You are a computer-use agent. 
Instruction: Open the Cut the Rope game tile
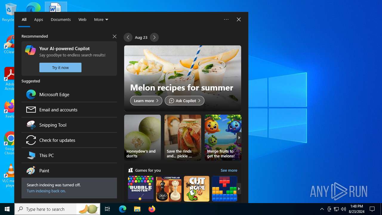coord(197,189)
